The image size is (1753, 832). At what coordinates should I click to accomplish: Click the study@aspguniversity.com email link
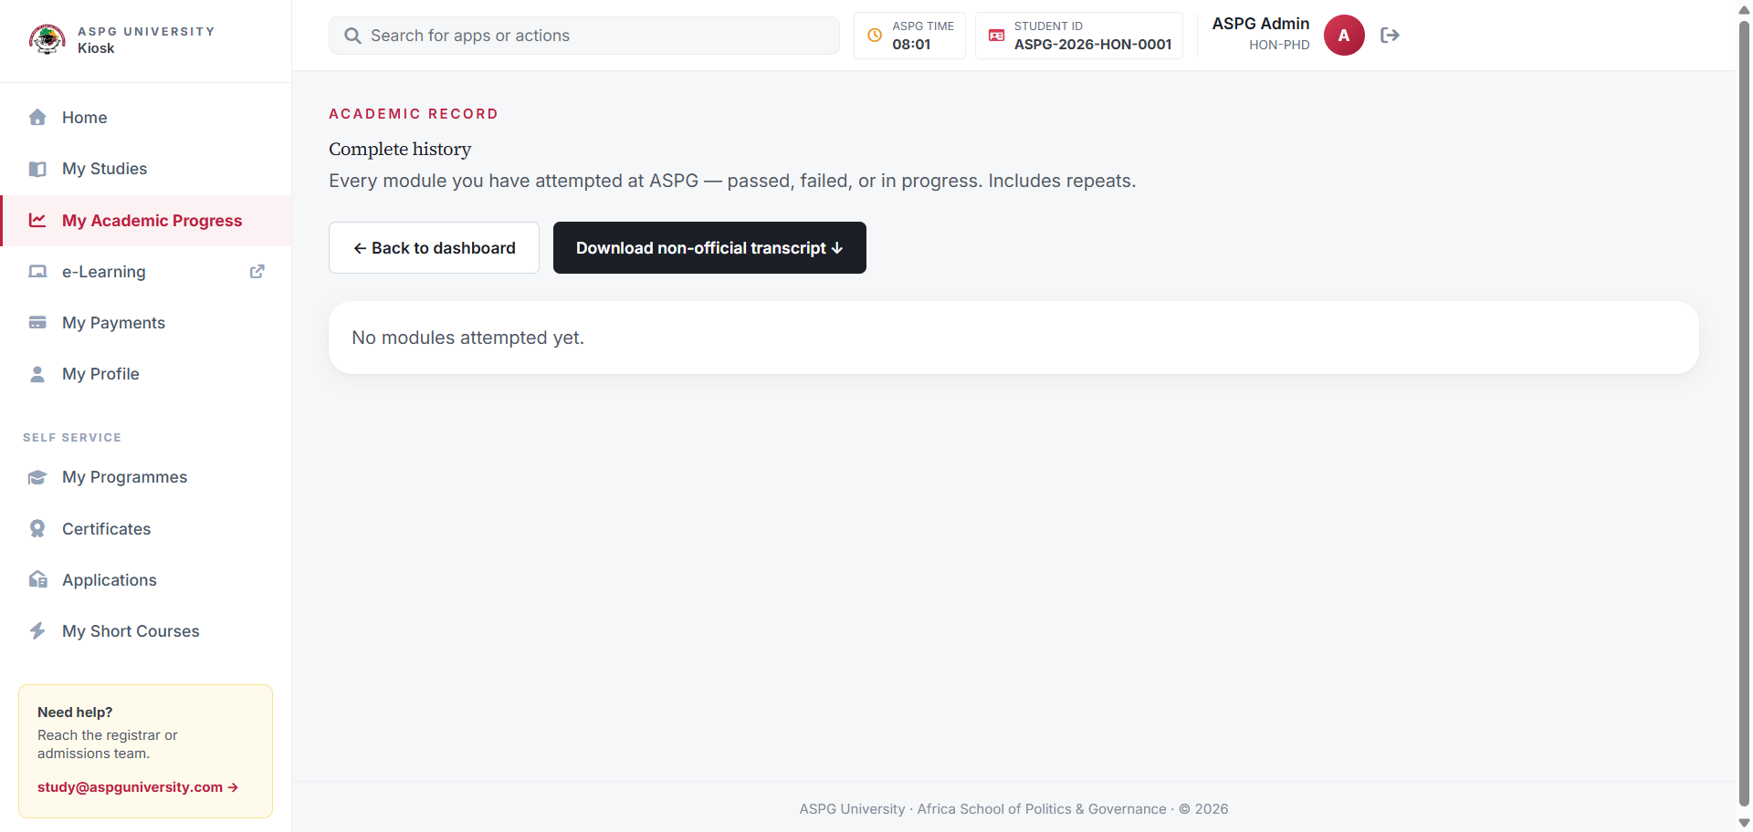click(138, 787)
